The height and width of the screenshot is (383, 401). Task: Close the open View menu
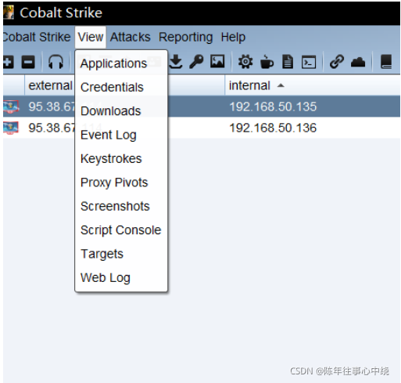pos(91,37)
